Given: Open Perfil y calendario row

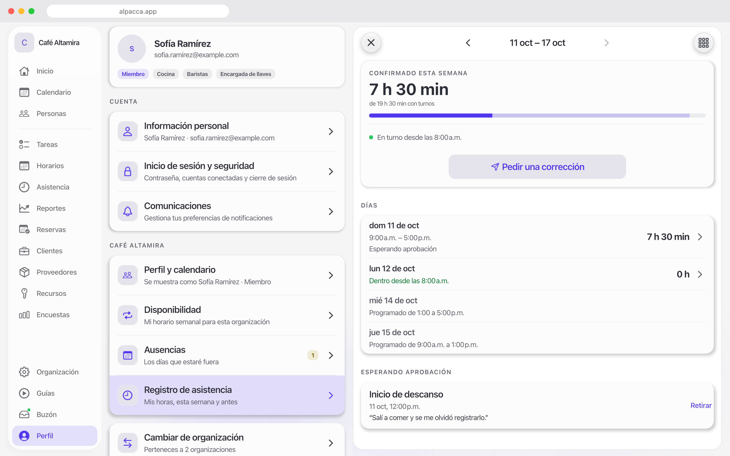Looking at the screenshot, I should (x=227, y=275).
